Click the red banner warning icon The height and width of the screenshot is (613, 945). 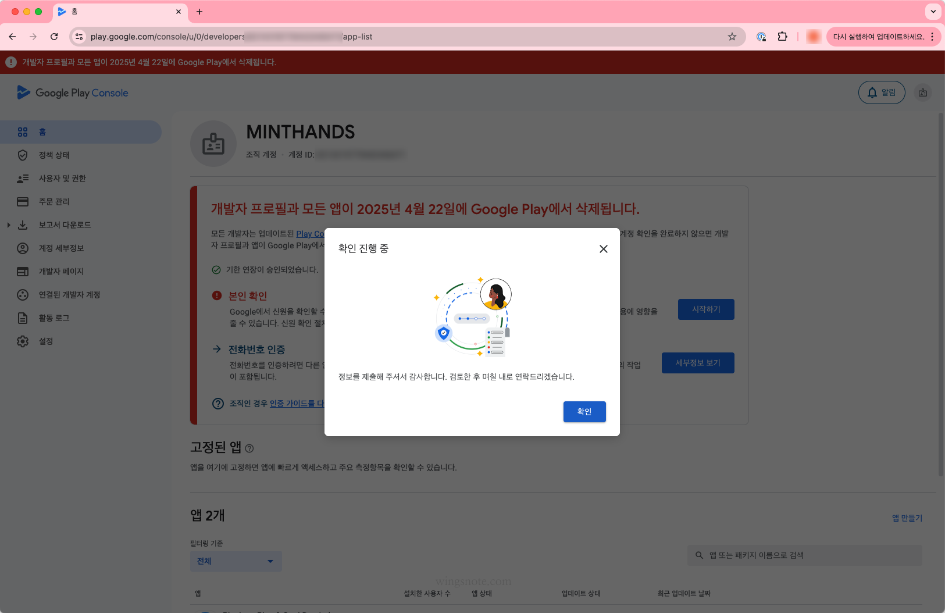11,62
